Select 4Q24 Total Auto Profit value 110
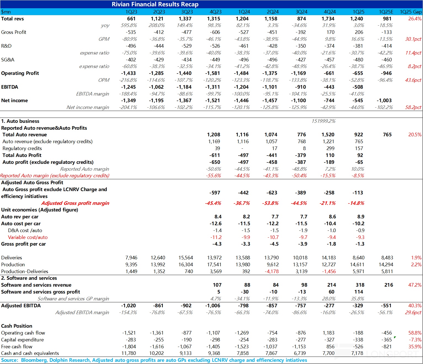 click(330, 155)
